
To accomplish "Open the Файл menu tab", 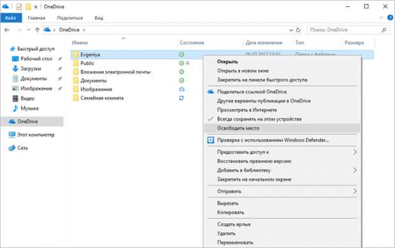I will click(x=11, y=18).
